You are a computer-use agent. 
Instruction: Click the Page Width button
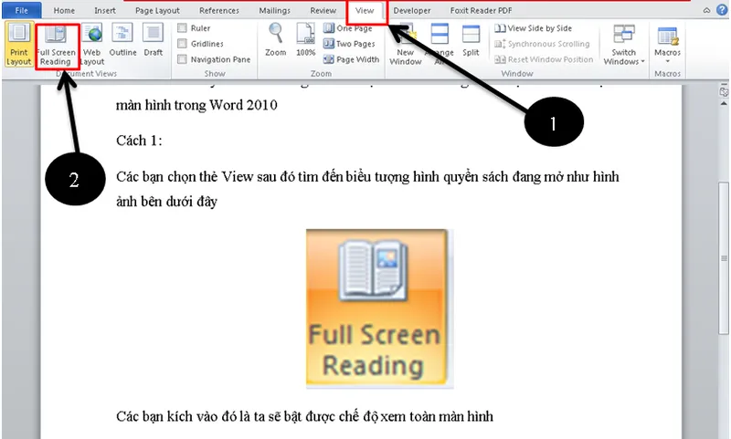tap(352, 59)
